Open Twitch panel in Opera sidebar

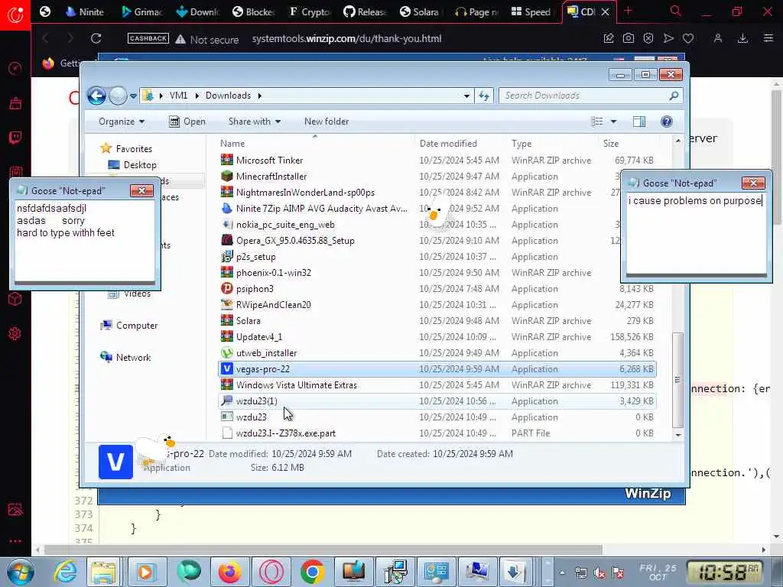coord(15,138)
